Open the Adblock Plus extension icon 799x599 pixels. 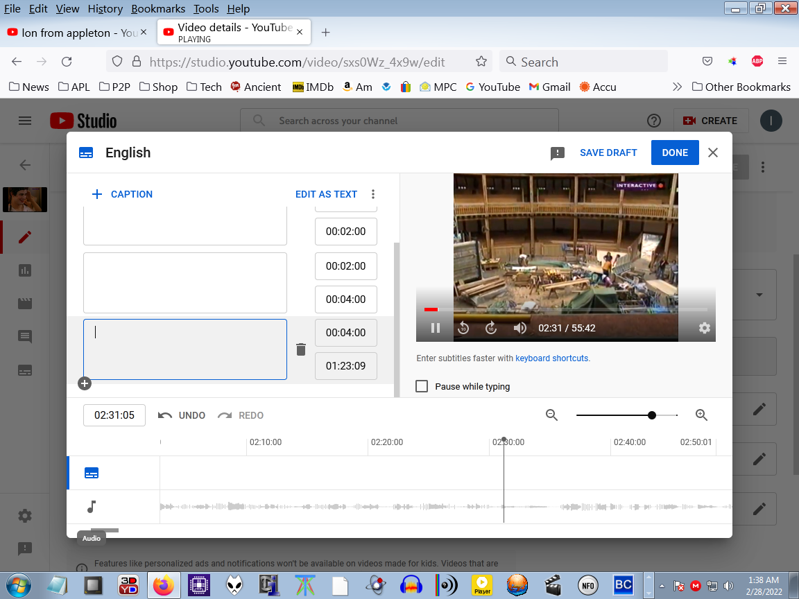pyautogui.click(x=757, y=61)
